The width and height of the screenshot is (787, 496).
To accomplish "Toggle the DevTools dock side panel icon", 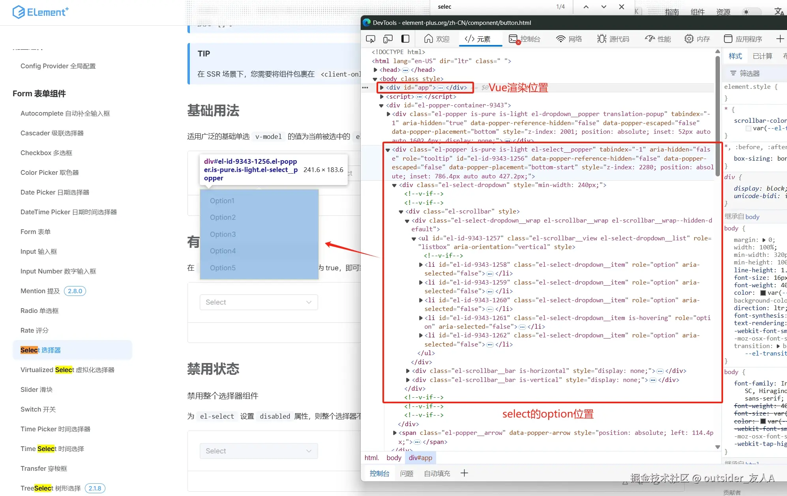I will pos(405,39).
